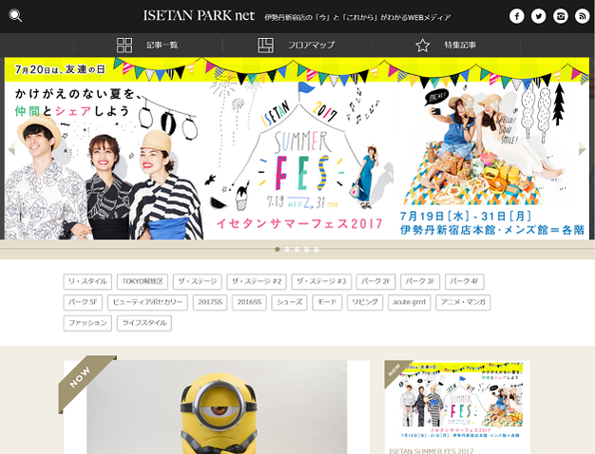This screenshot has width=595, height=454.
Task: Select the second carousel dot
Action: point(287,249)
